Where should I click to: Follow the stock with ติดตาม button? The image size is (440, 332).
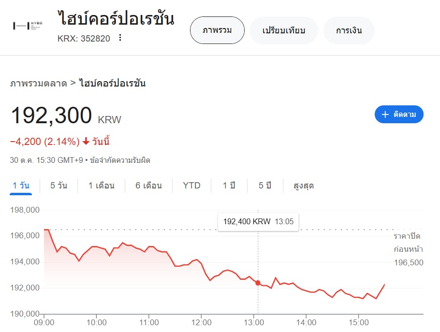(x=399, y=115)
